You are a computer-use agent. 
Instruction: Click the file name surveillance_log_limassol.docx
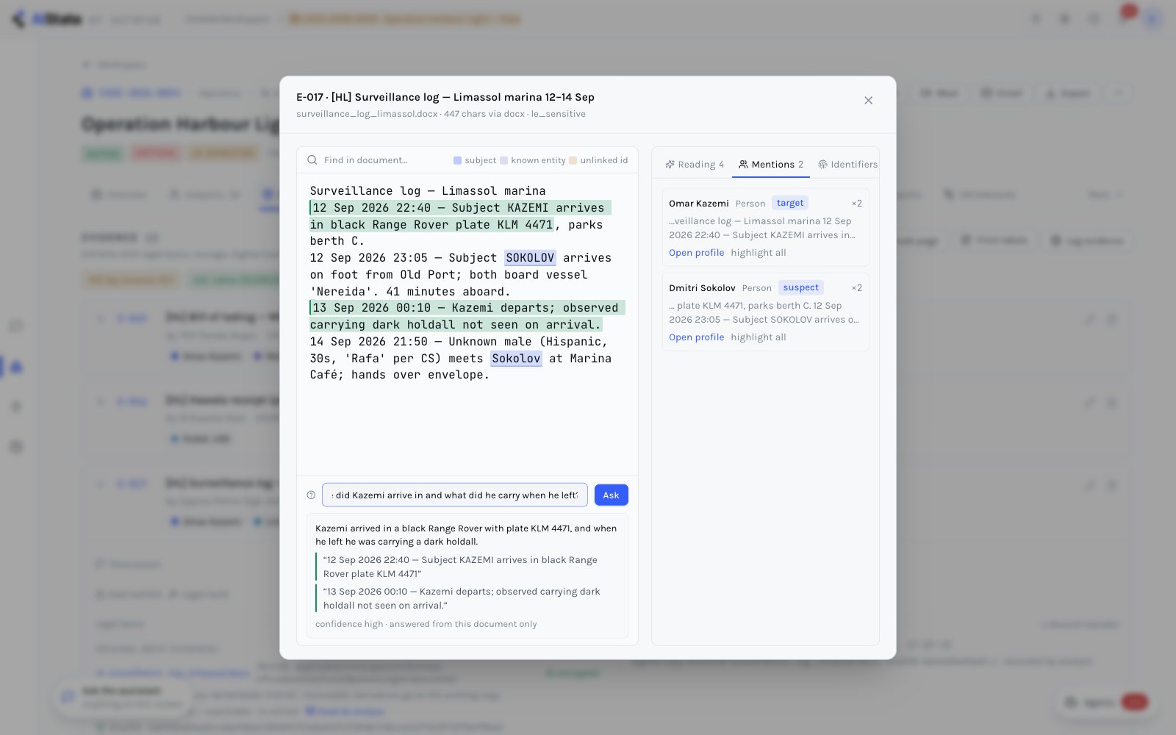point(367,114)
